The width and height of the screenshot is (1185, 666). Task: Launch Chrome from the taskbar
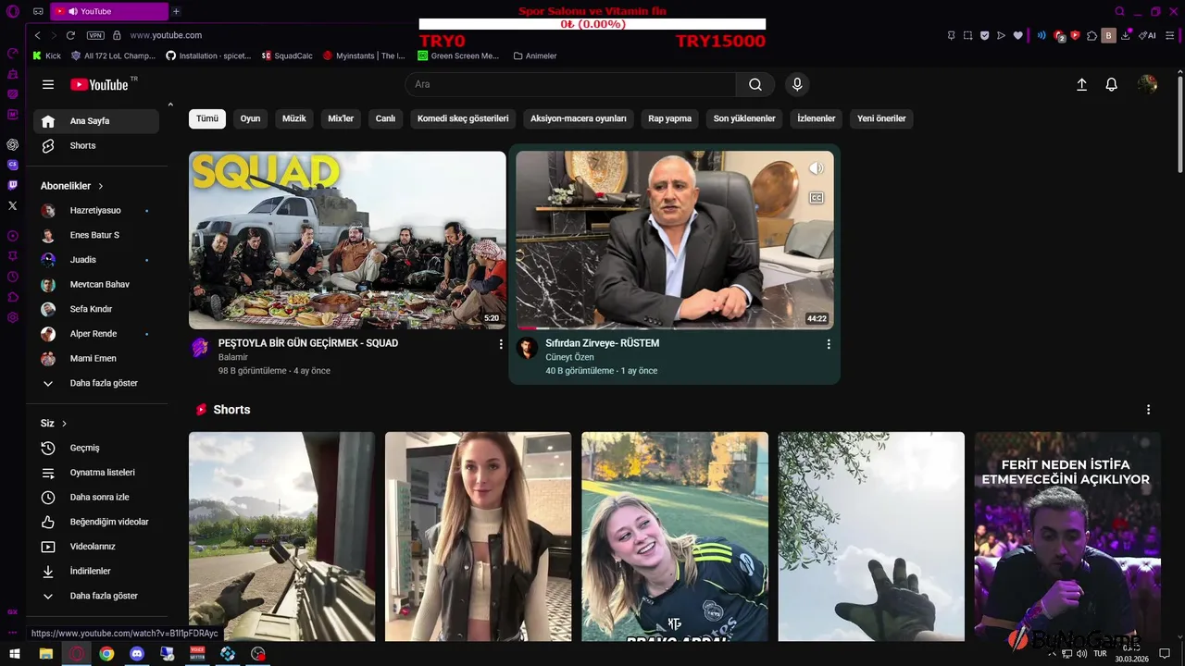106,654
